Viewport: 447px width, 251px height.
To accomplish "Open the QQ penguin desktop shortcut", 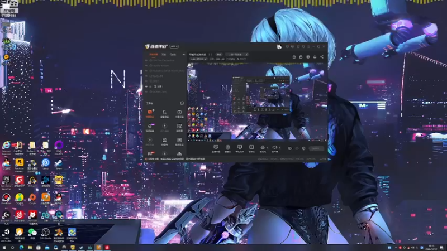I will click(x=59, y=199).
